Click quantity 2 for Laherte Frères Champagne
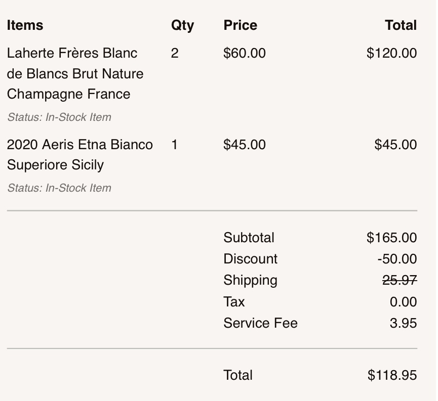Viewport: 438px width, 401px height. coord(175,53)
